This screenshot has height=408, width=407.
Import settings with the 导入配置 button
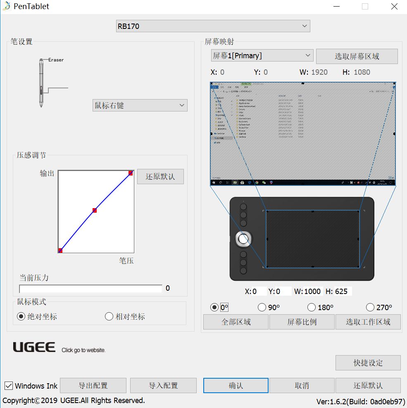pyautogui.click(x=163, y=385)
